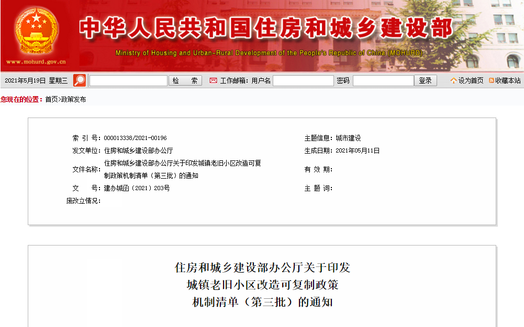Click the RSS bookmark site icon
524x327 pixels.
tap(492, 80)
